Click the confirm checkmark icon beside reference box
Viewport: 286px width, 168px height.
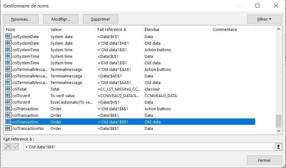click(x=15, y=146)
